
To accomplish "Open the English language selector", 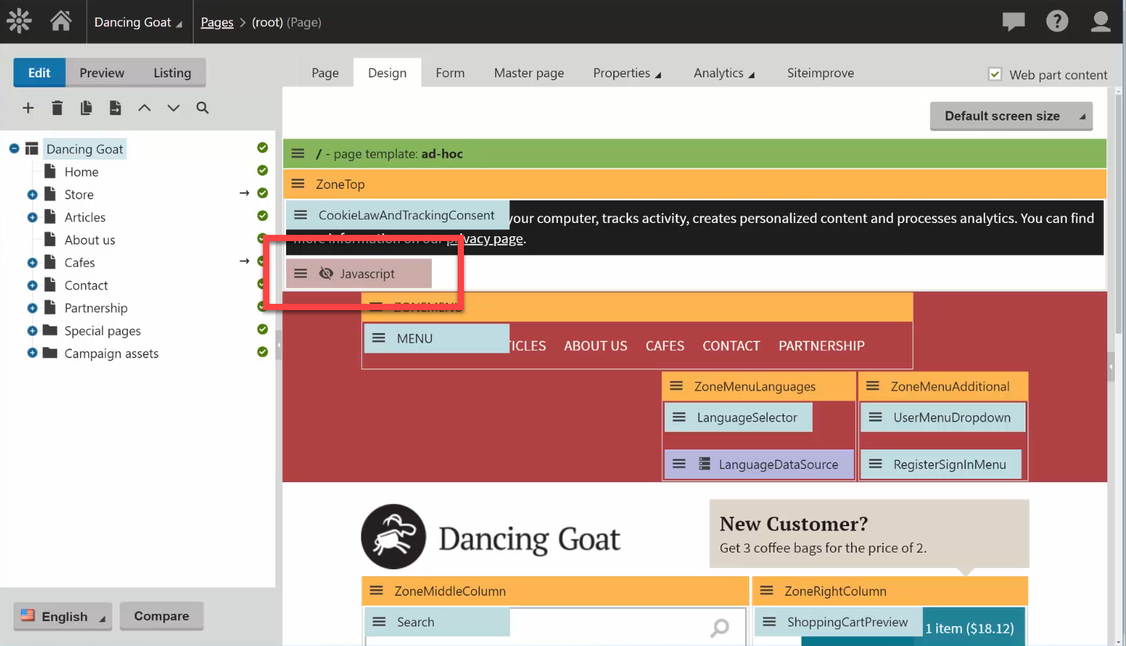I will click(62, 616).
